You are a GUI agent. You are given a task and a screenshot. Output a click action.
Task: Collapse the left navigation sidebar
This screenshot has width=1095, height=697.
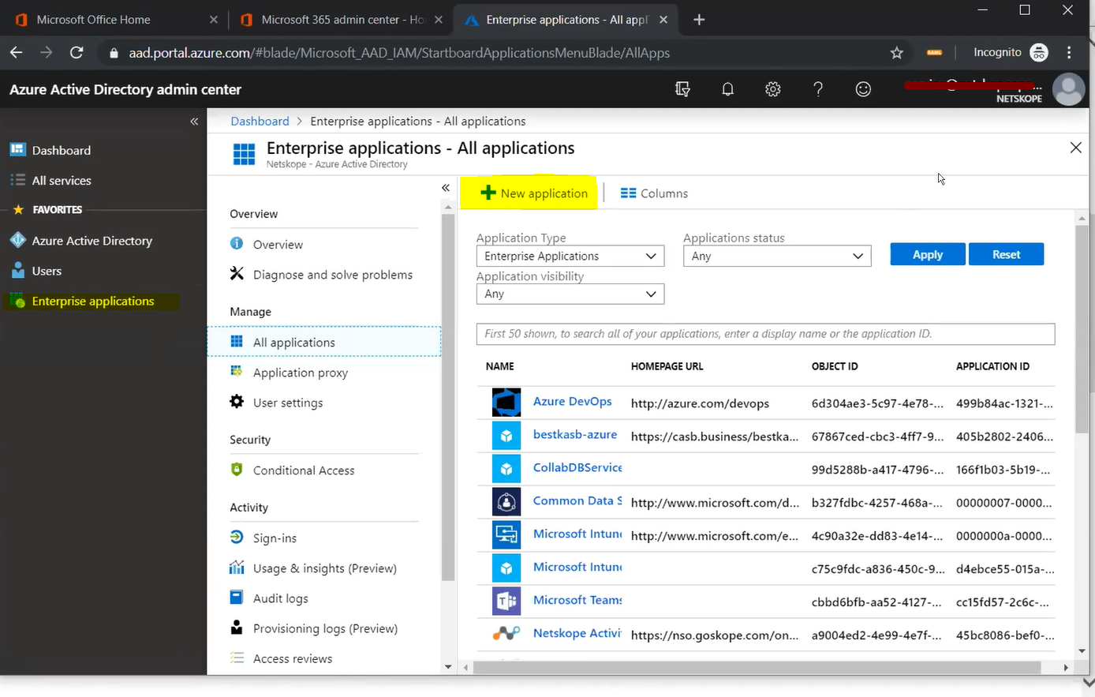194,122
